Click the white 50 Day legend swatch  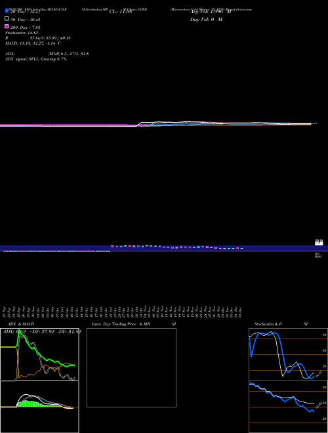7,18
